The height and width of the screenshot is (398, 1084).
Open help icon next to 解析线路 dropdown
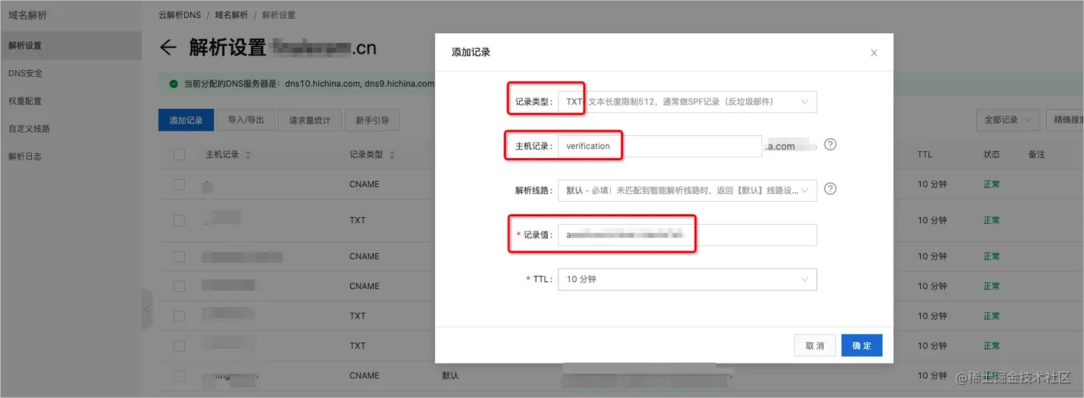pos(830,190)
